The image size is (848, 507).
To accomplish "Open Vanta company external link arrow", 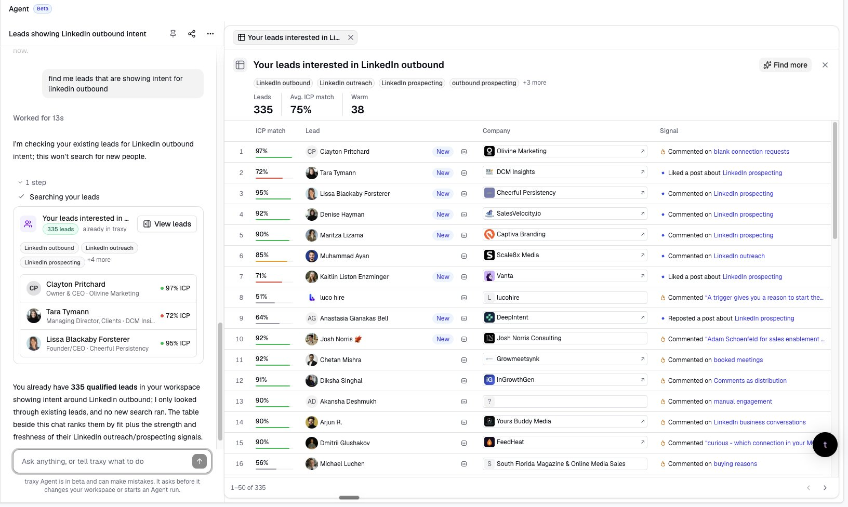I will [643, 276].
